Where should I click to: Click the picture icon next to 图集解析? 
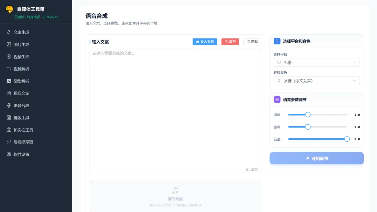(9, 81)
